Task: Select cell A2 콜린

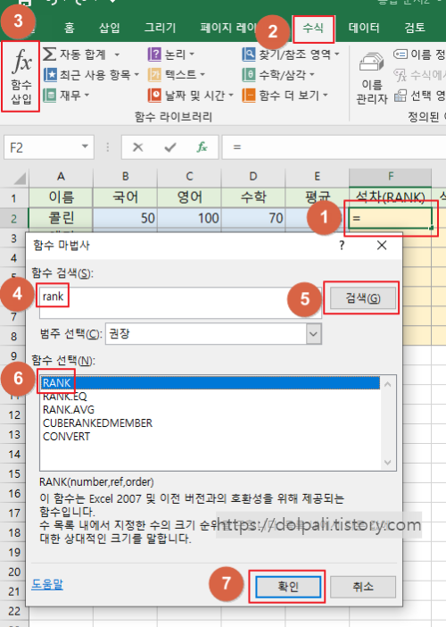Action: (61, 218)
